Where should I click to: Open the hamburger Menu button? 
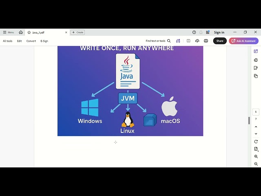pos(8,32)
